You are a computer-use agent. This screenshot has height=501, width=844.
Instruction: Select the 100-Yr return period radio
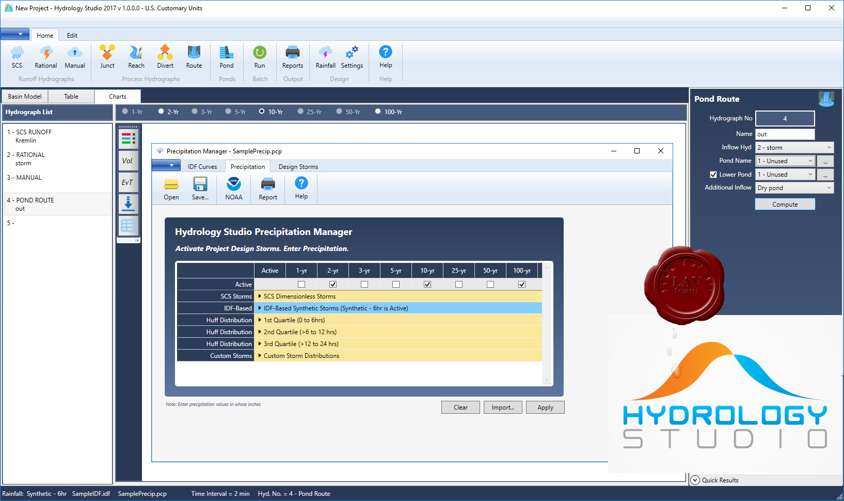tap(378, 111)
